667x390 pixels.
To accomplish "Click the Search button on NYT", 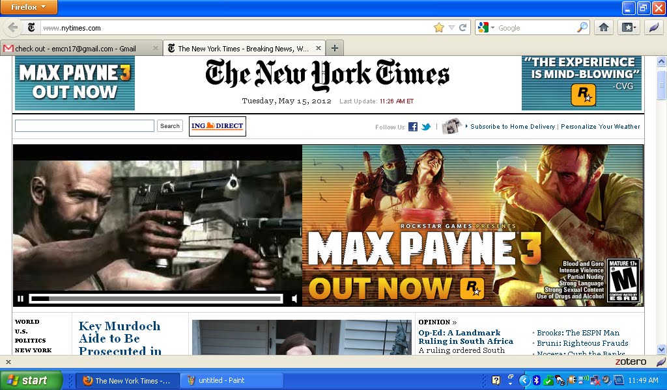I will [x=170, y=126].
